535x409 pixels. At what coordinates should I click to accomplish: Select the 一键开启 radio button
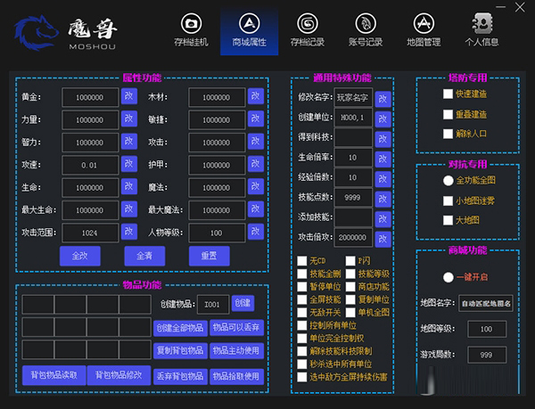448,277
